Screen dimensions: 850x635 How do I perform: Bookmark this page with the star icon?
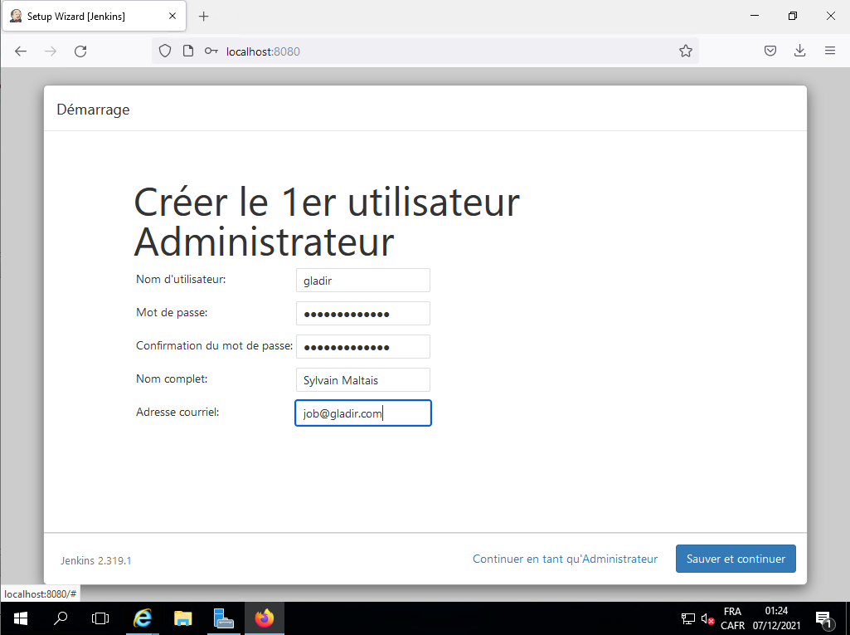coord(685,51)
